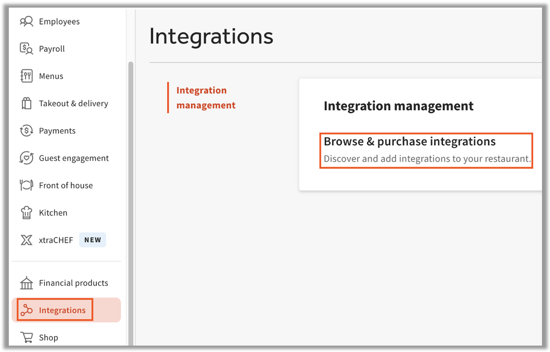This screenshot has width=550, height=352.
Task: Click the large Integrations page title
Action: [x=211, y=36]
